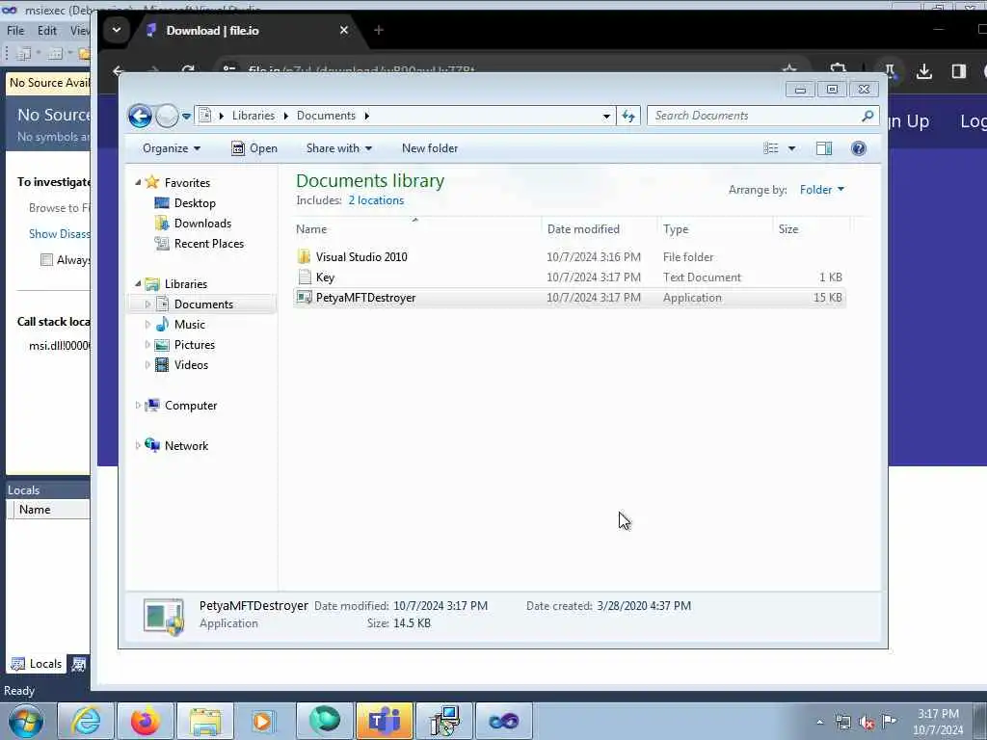Switch to the Locals tab in Visual Studio

37,664
